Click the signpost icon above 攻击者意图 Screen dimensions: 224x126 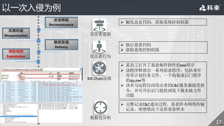[99, 25]
